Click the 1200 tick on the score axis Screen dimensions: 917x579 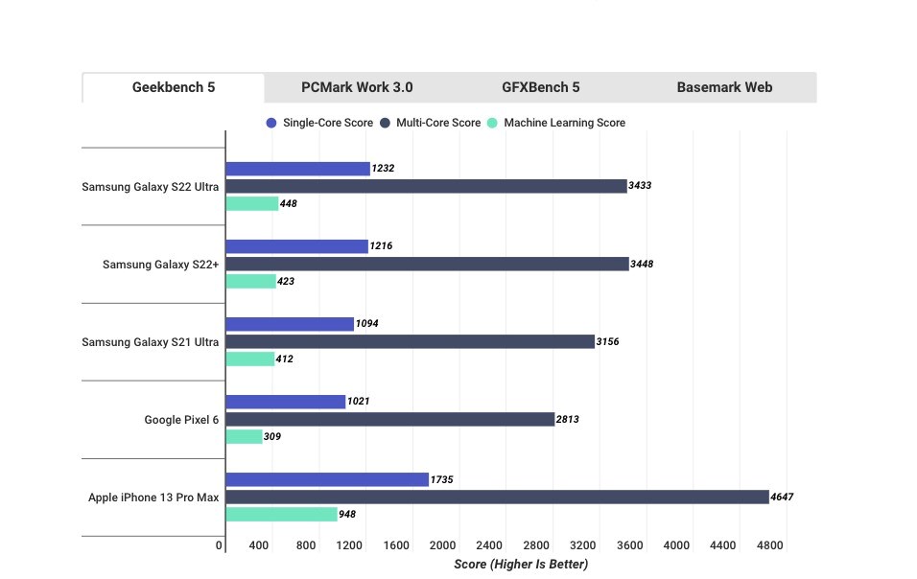click(x=349, y=545)
